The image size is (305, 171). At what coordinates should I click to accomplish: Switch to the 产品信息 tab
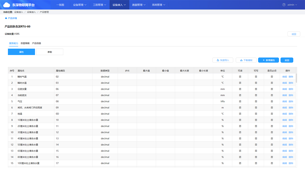click(36, 43)
